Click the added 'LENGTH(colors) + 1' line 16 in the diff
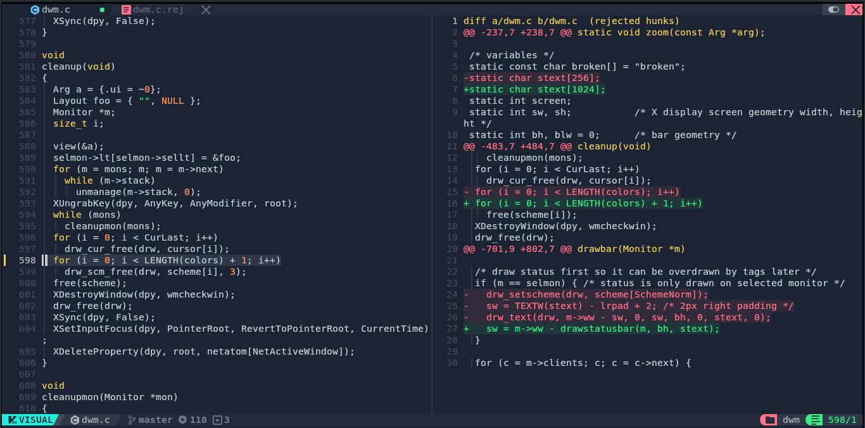865x428 pixels. pyautogui.click(x=583, y=203)
